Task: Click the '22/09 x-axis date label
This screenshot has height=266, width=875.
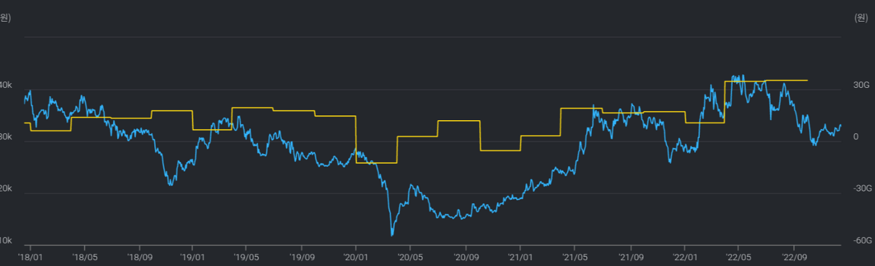Action: click(793, 257)
